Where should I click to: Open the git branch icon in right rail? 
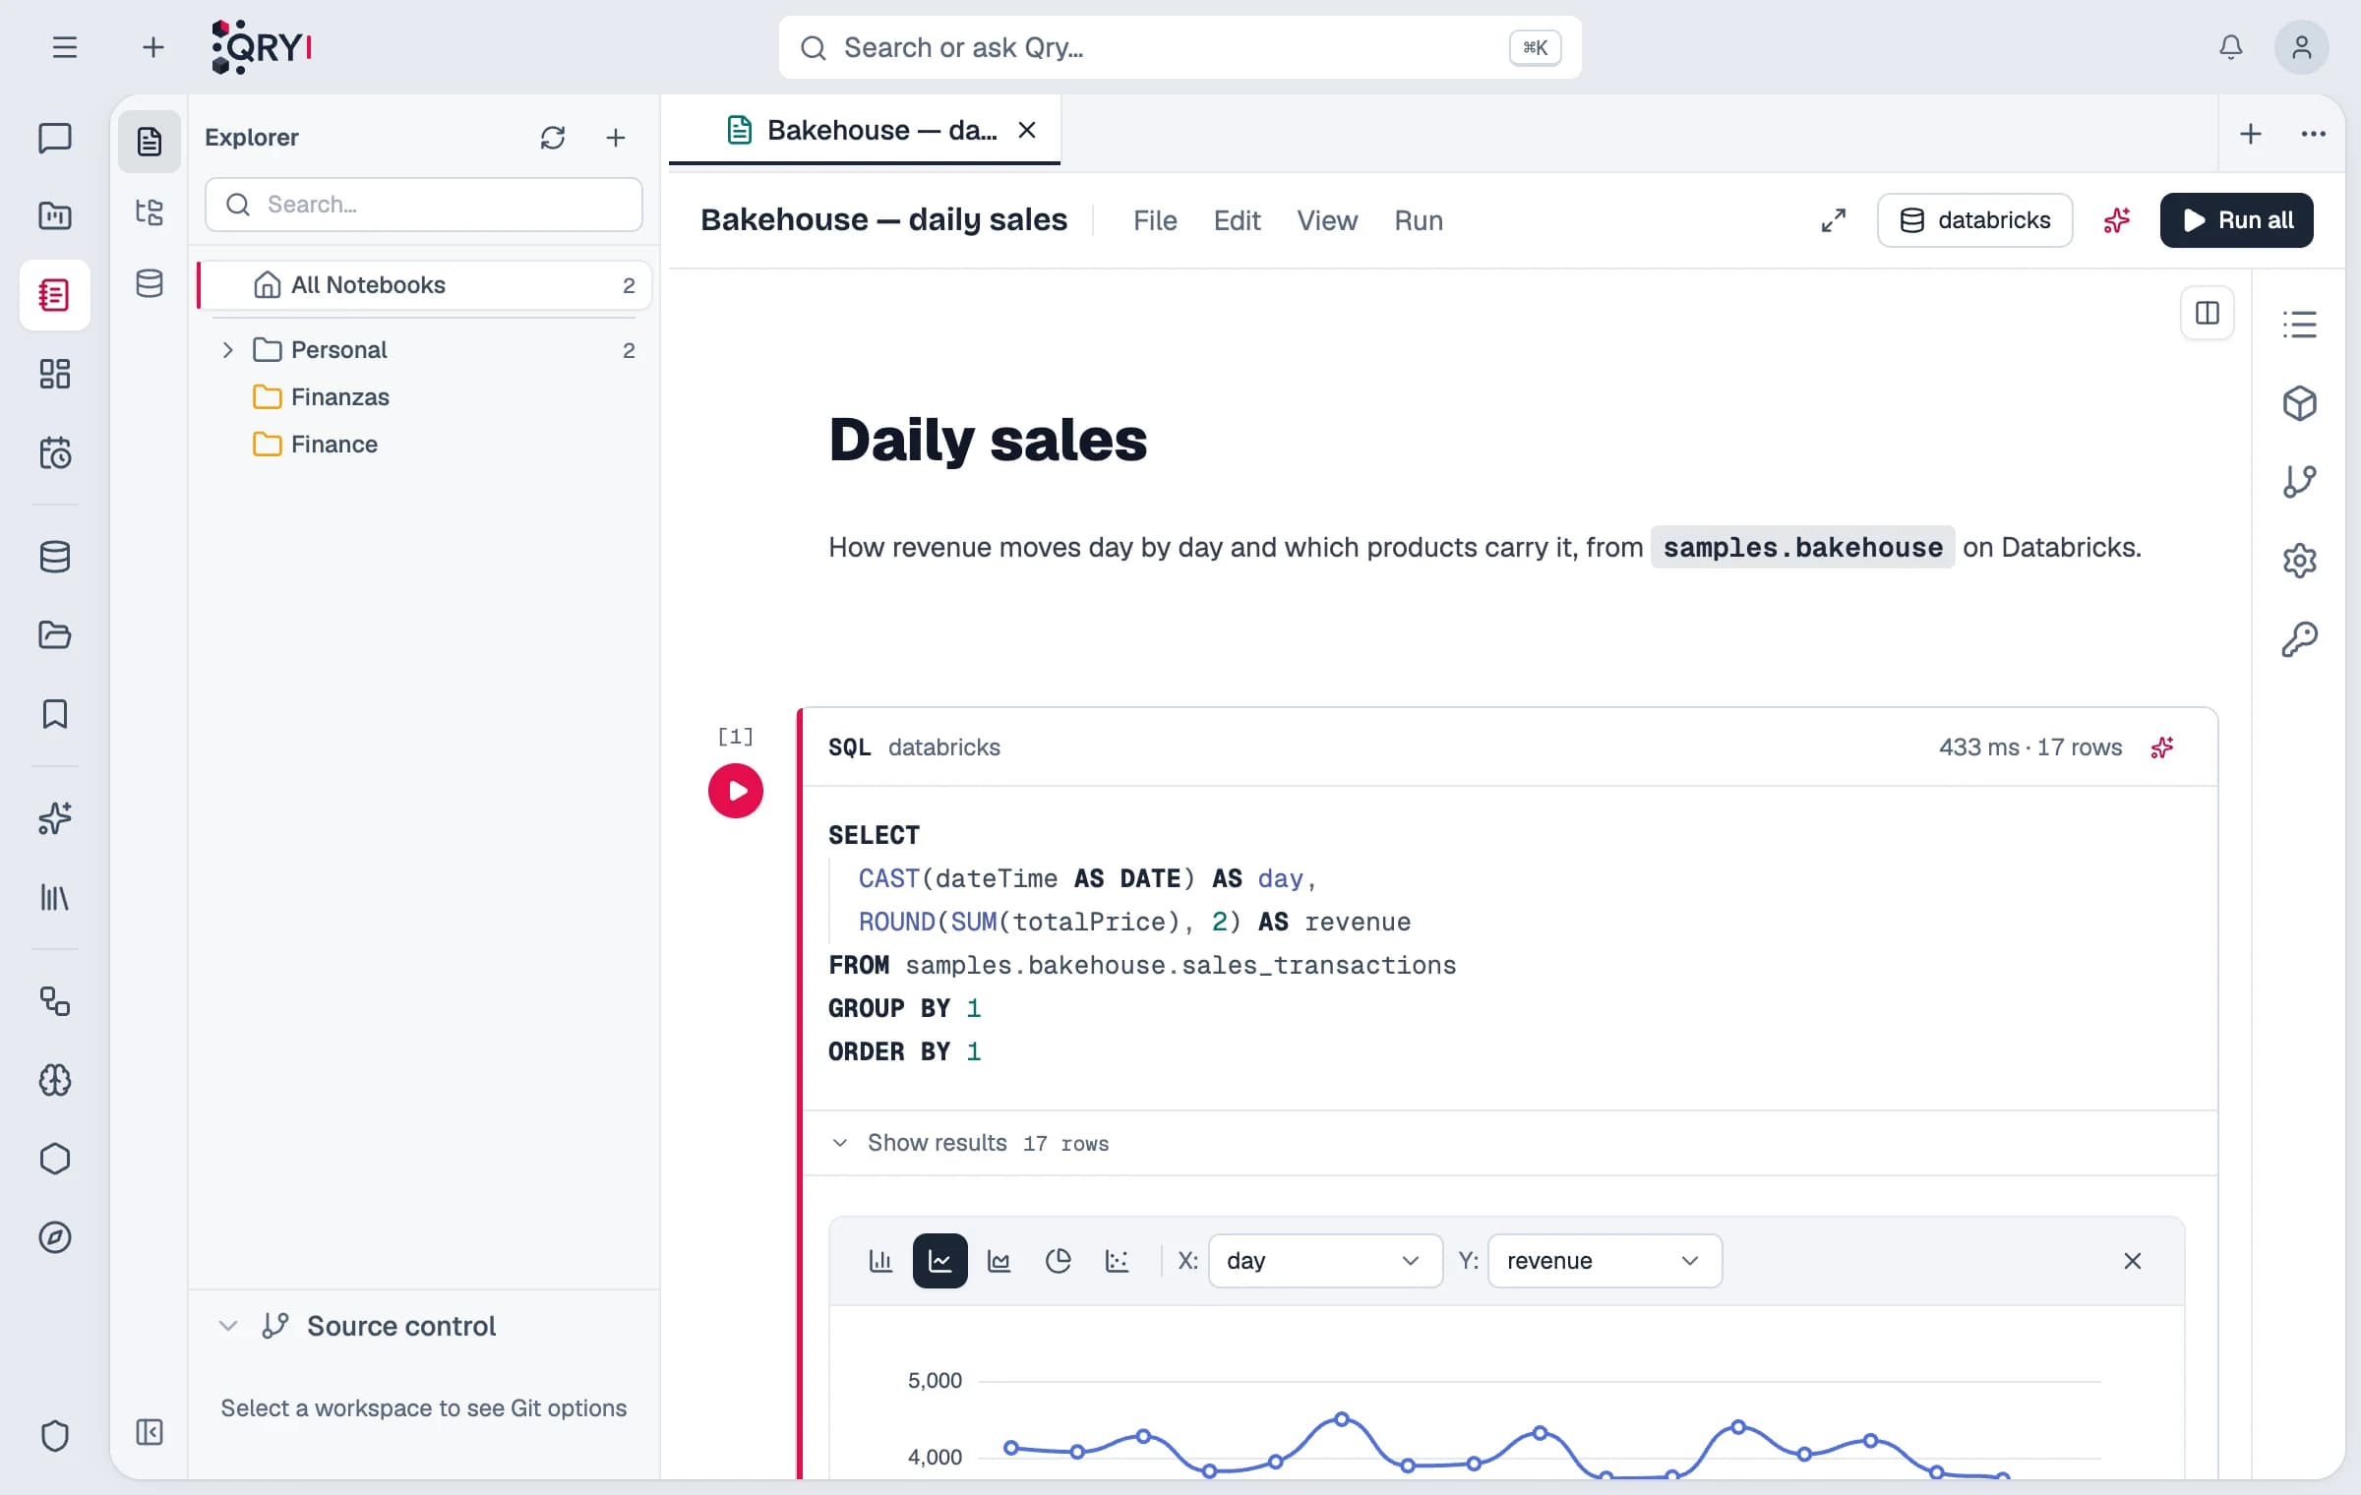point(2300,482)
